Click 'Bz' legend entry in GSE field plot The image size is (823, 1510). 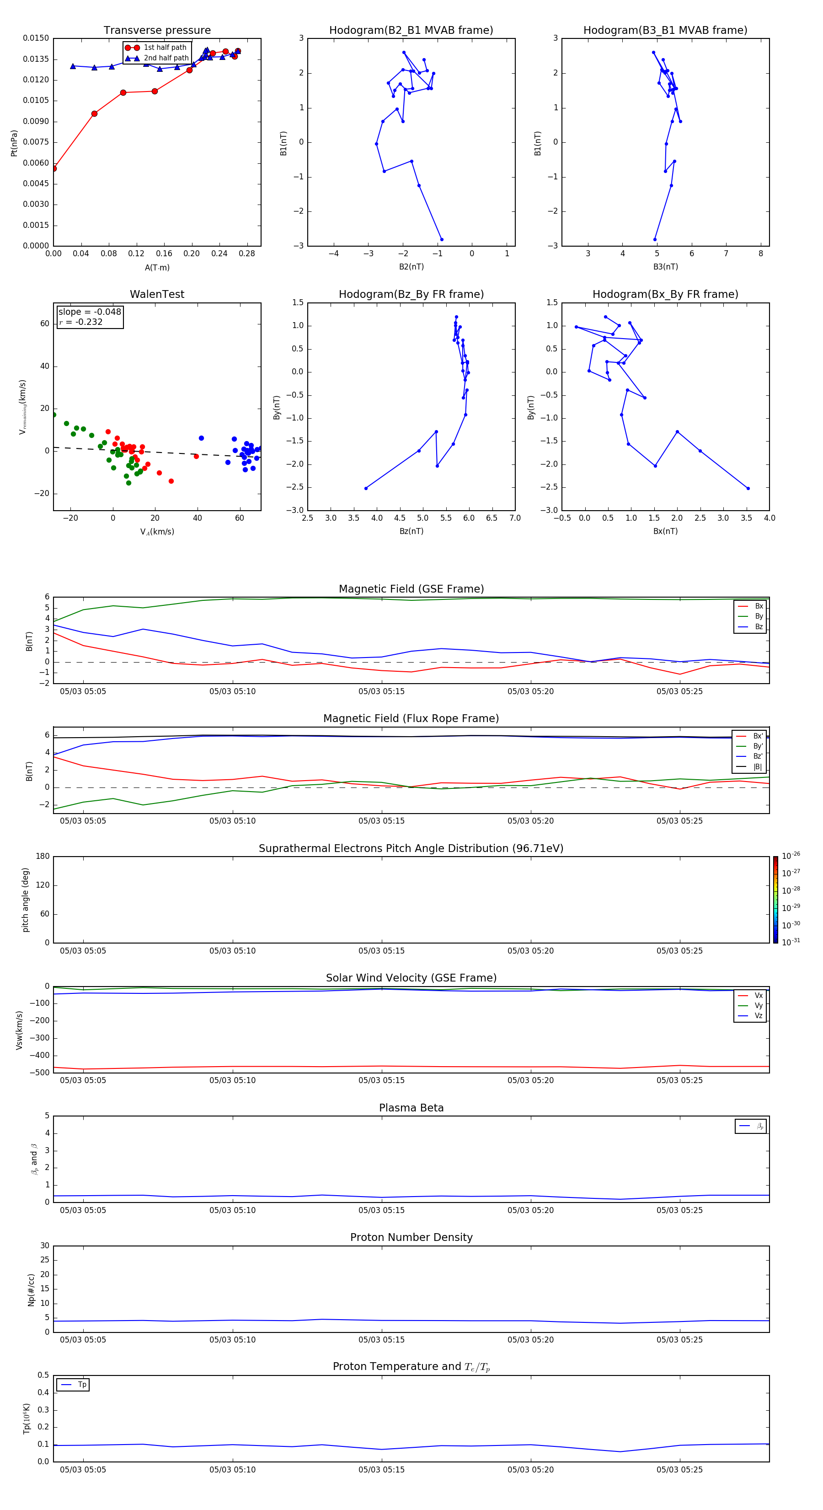click(751, 626)
